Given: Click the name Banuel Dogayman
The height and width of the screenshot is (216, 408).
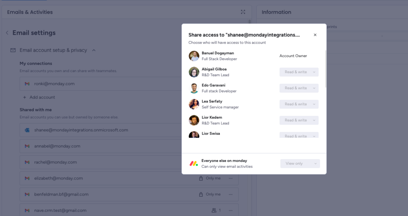Looking at the screenshot, I should coord(218,53).
